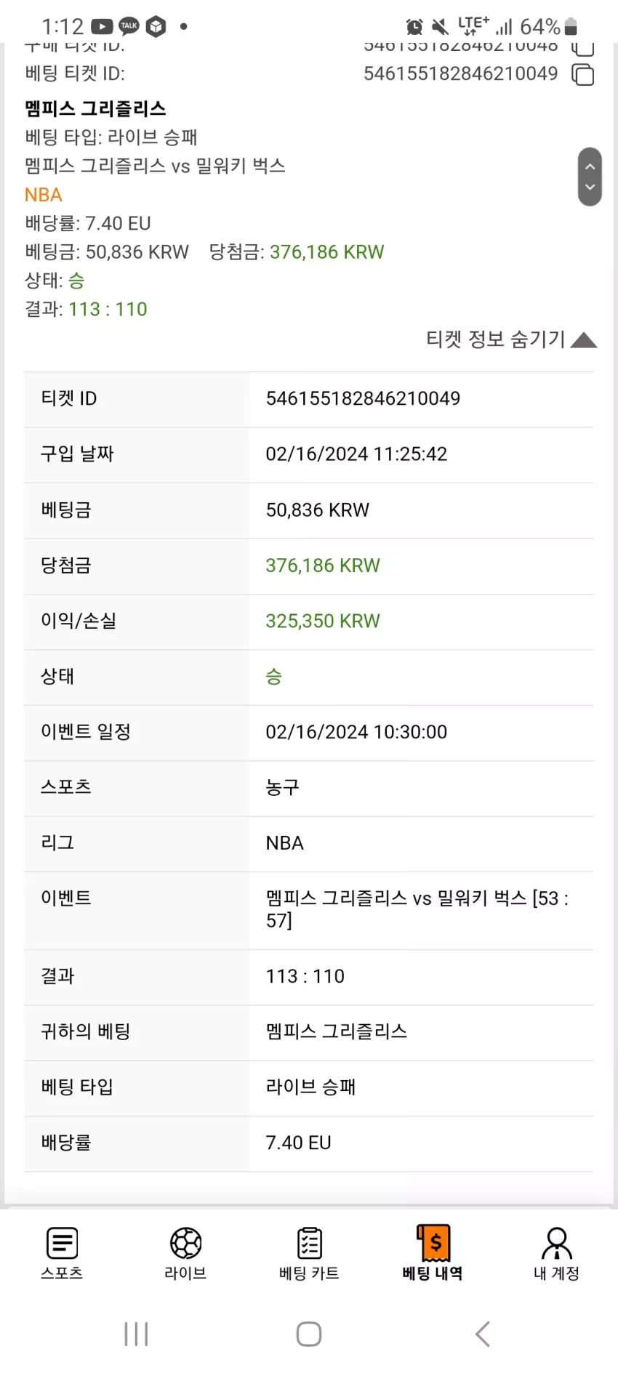The image size is (618, 1373).
Task: Tap the Android home button
Action: 309,1334
